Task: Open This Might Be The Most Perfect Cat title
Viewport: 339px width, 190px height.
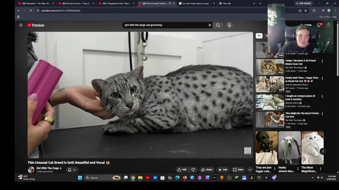Action: coord(302,115)
